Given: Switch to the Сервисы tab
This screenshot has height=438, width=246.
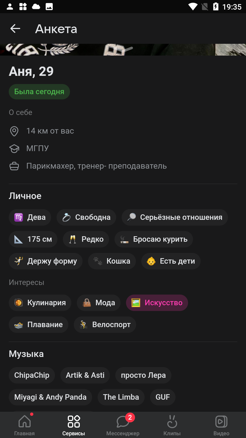Looking at the screenshot, I should click(74, 425).
